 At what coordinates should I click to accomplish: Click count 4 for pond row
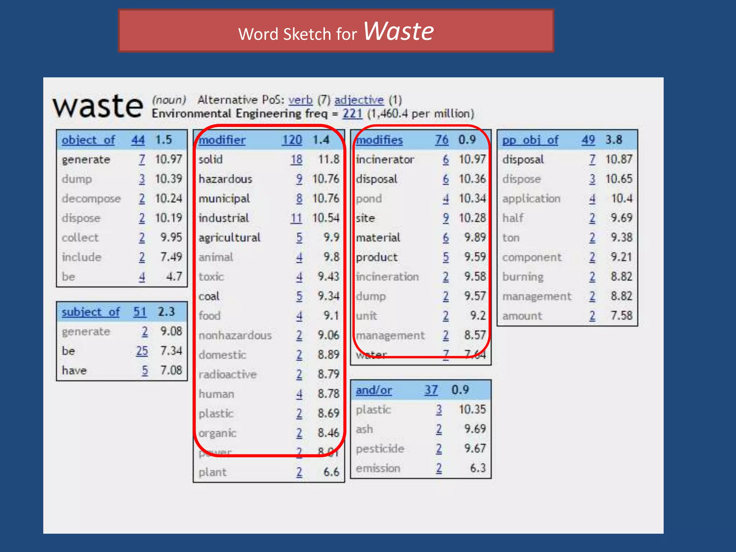pyautogui.click(x=446, y=198)
